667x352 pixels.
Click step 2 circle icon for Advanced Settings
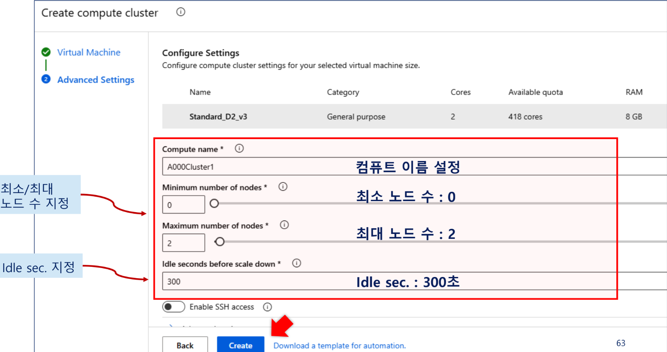[46, 79]
